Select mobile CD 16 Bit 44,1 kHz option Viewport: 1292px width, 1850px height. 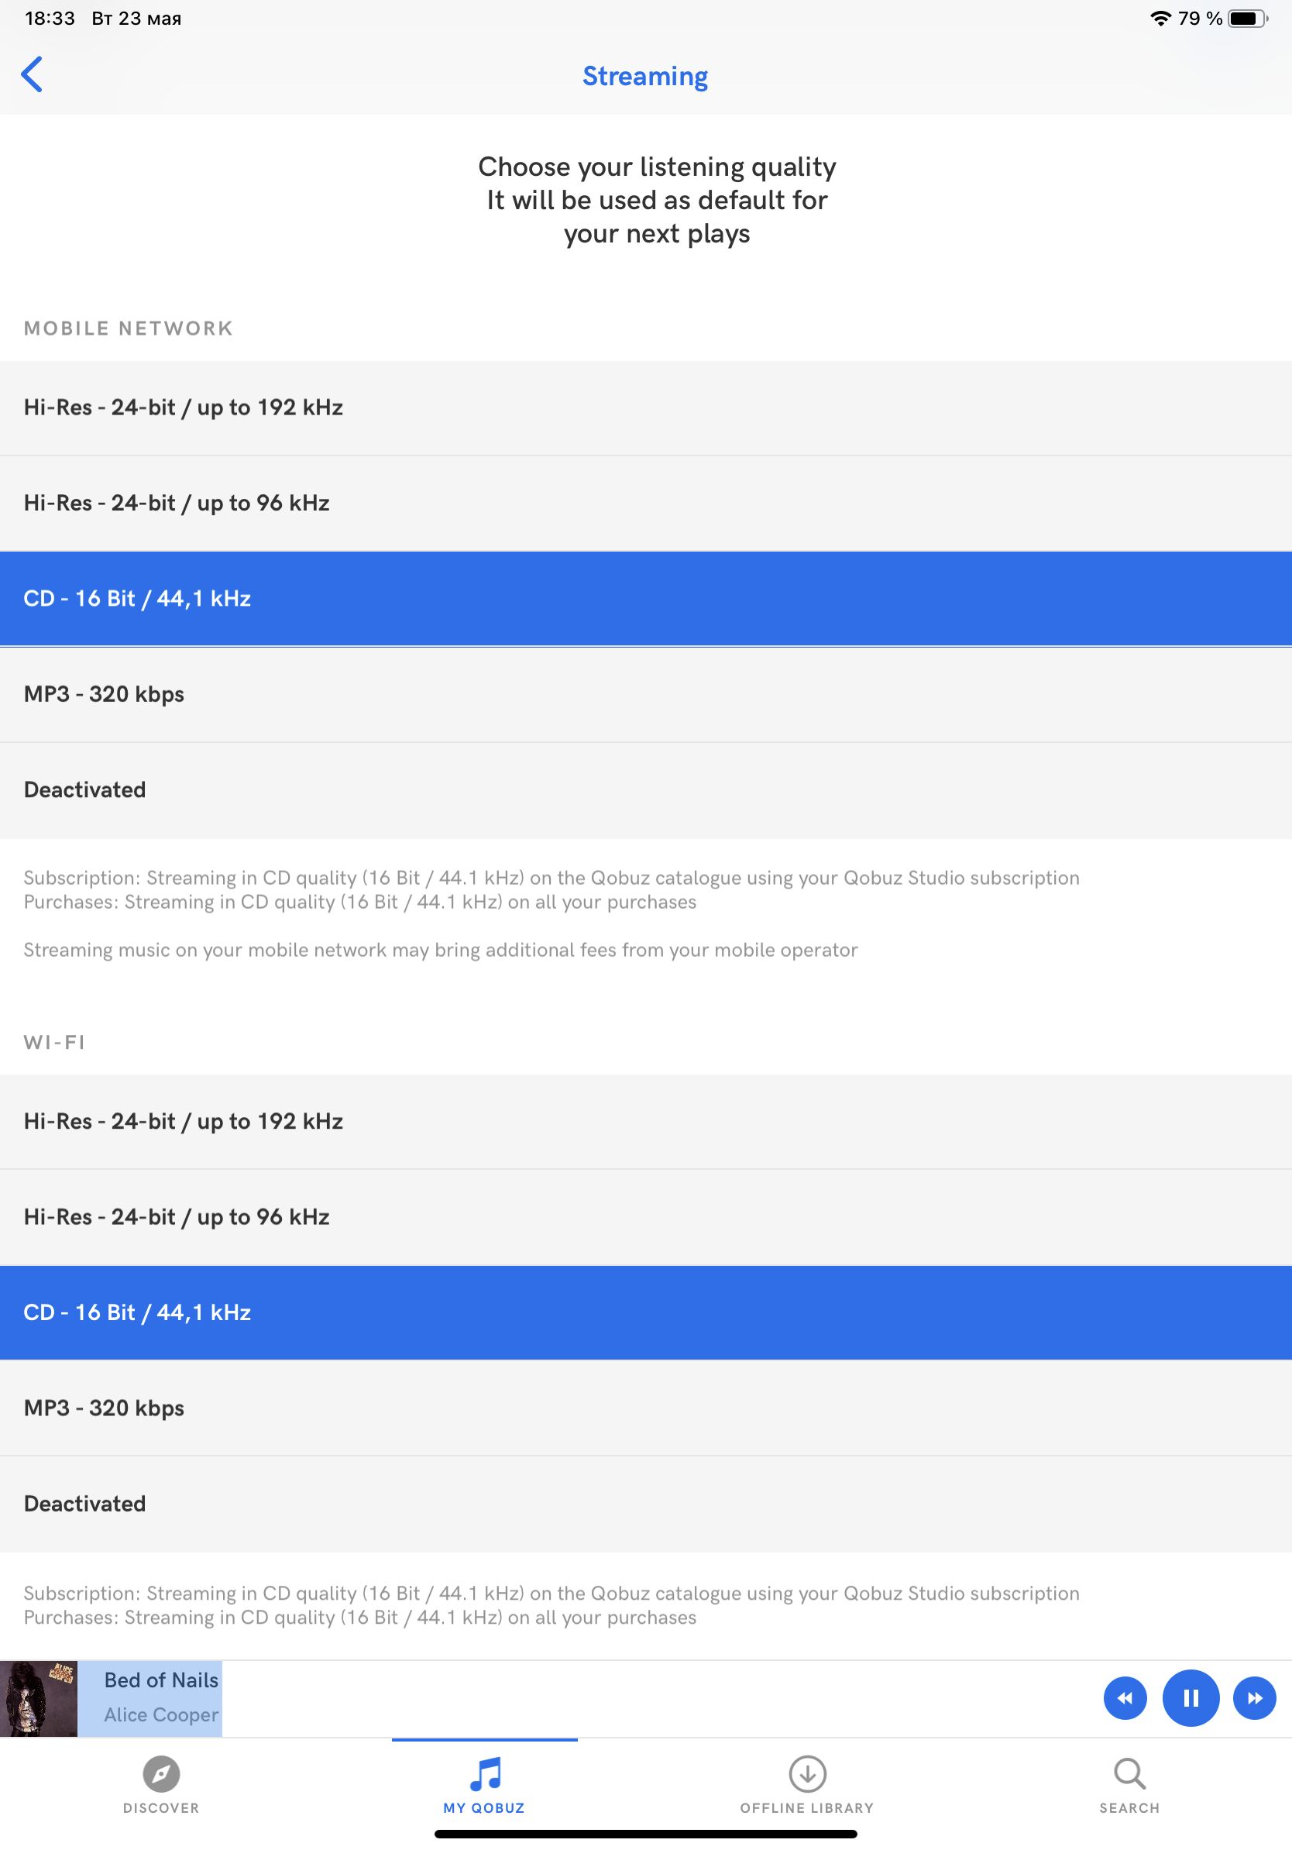[x=646, y=599]
